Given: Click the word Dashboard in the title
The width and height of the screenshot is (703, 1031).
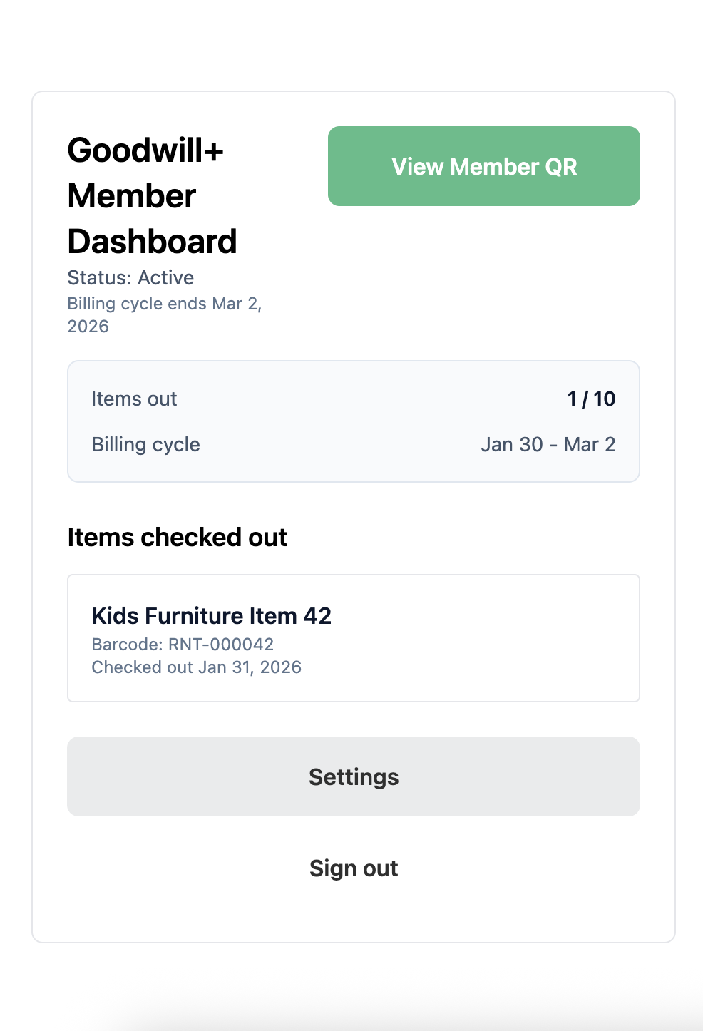Looking at the screenshot, I should (x=152, y=242).
